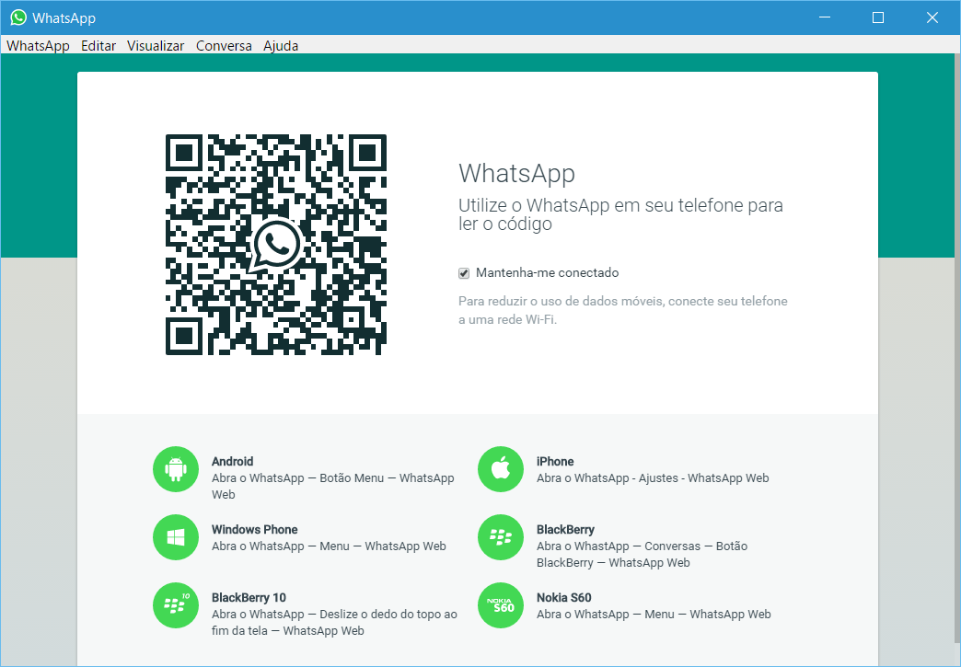The image size is (961, 667).
Task: Click the large WhatsApp title heading
Action: click(x=516, y=174)
